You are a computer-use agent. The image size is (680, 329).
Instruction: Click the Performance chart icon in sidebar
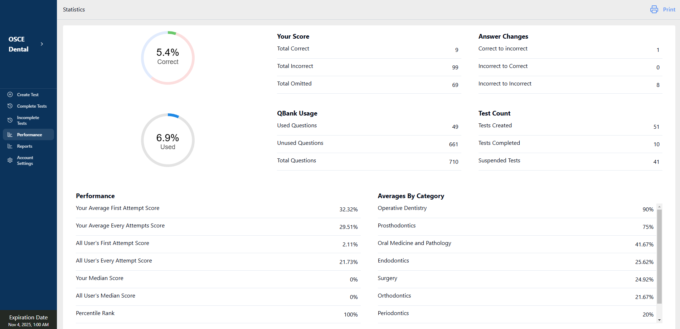tap(10, 135)
